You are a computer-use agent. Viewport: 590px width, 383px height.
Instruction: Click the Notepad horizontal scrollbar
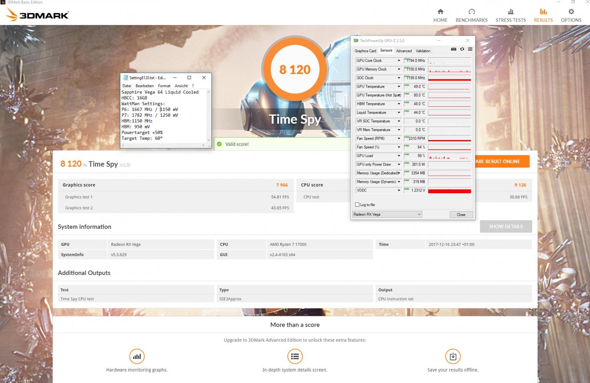pos(164,145)
